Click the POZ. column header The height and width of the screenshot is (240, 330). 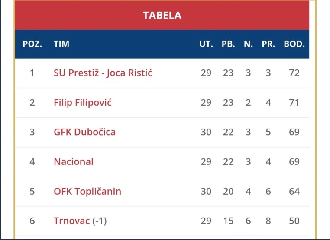click(32, 44)
